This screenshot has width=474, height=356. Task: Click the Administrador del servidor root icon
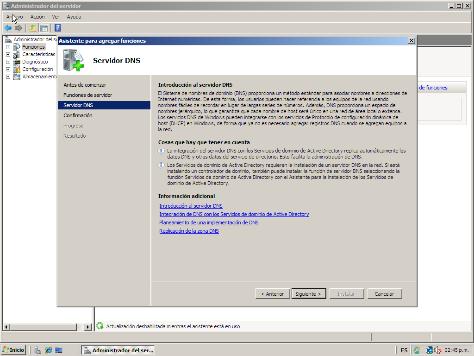[8, 39]
